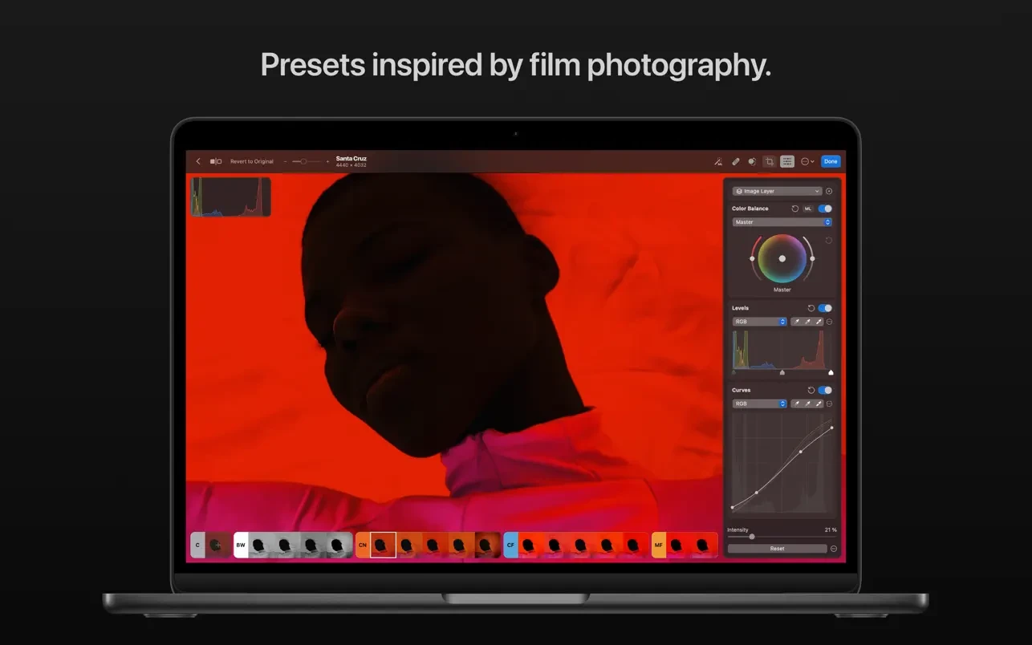1032x645 pixels.
Task: Select the Repair bandage tool
Action: (x=735, y=161)
